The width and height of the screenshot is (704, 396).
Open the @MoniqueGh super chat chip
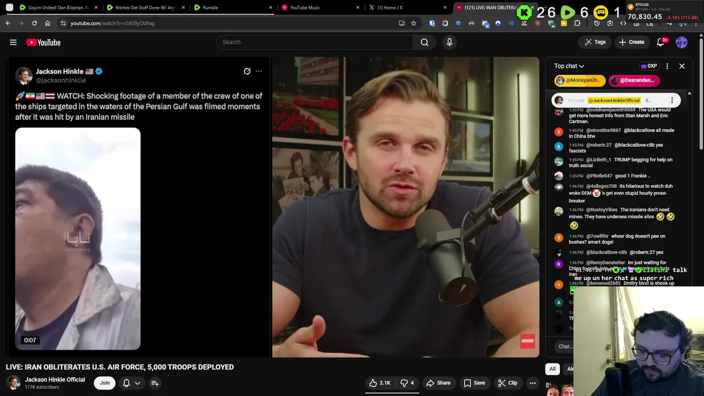coord(580,80)
